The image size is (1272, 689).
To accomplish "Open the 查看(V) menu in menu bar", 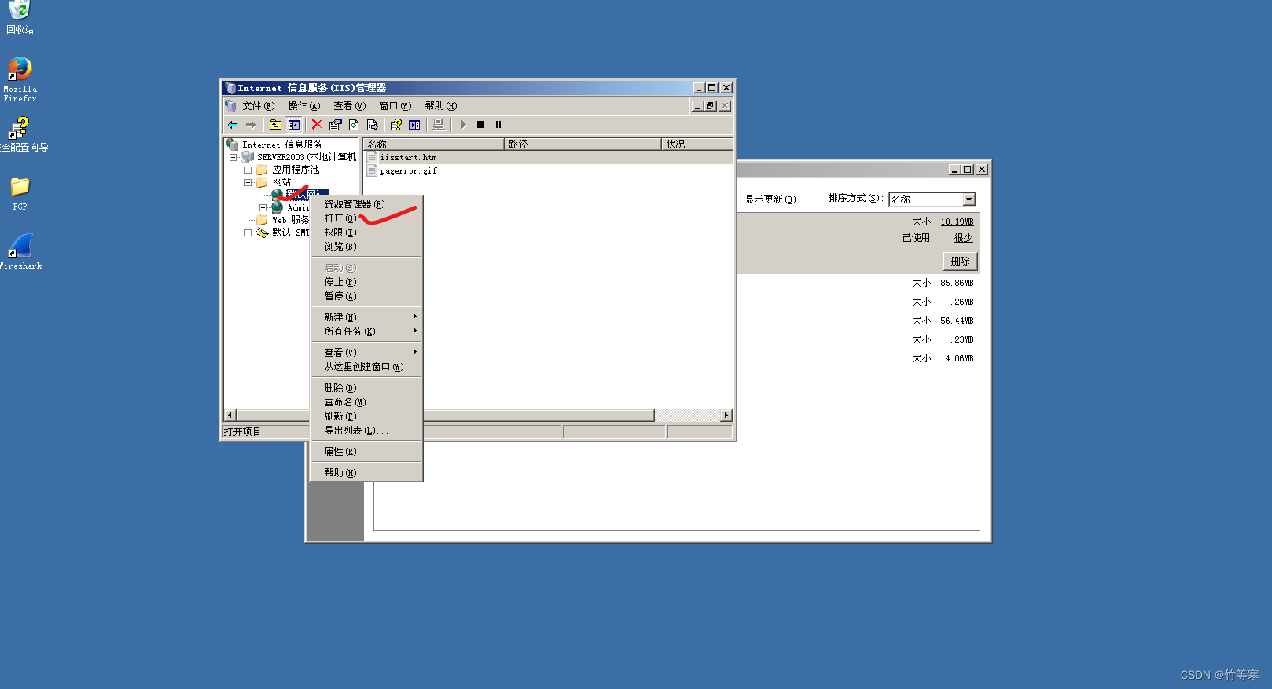I will (x=350, y=106).
